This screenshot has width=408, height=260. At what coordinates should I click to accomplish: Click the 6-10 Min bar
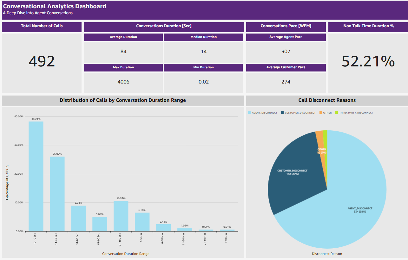163,228
